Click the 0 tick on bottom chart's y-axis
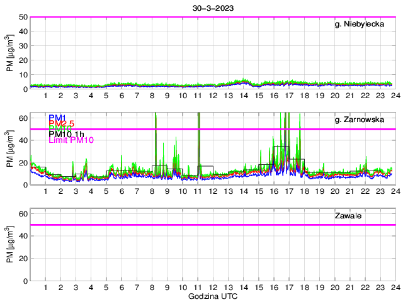403x302 pixels. (25, 281)
